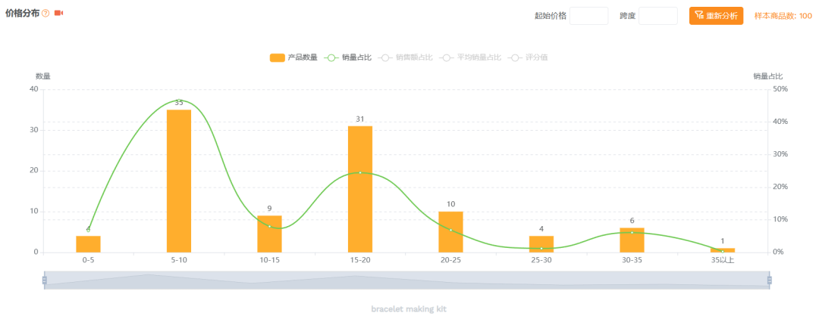The width and height of the screenshot is (819, 316).
Task: Toggle the 销量占比 legend series
Action: (348, 57)
